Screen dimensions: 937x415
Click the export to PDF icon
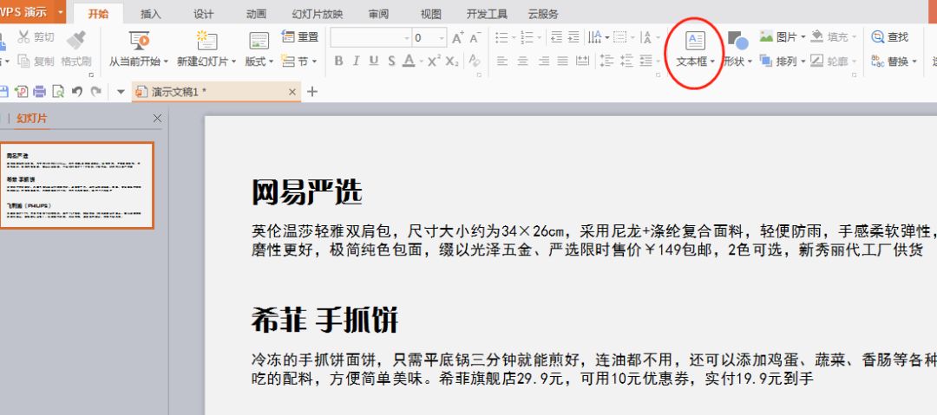click(22, 91)
